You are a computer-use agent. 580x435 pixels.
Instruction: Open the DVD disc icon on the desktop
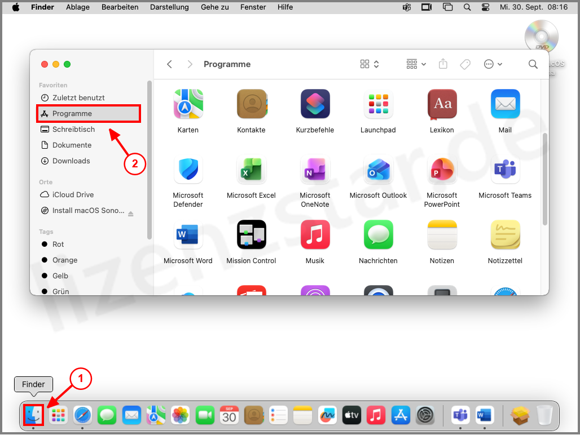(541, 37)
